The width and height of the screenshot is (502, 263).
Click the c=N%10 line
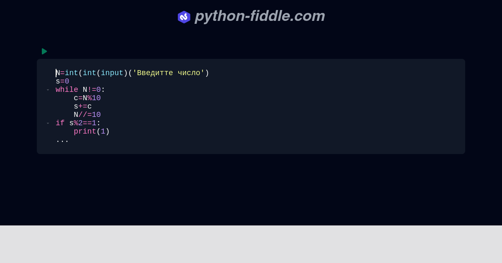[x=87, y=98]
